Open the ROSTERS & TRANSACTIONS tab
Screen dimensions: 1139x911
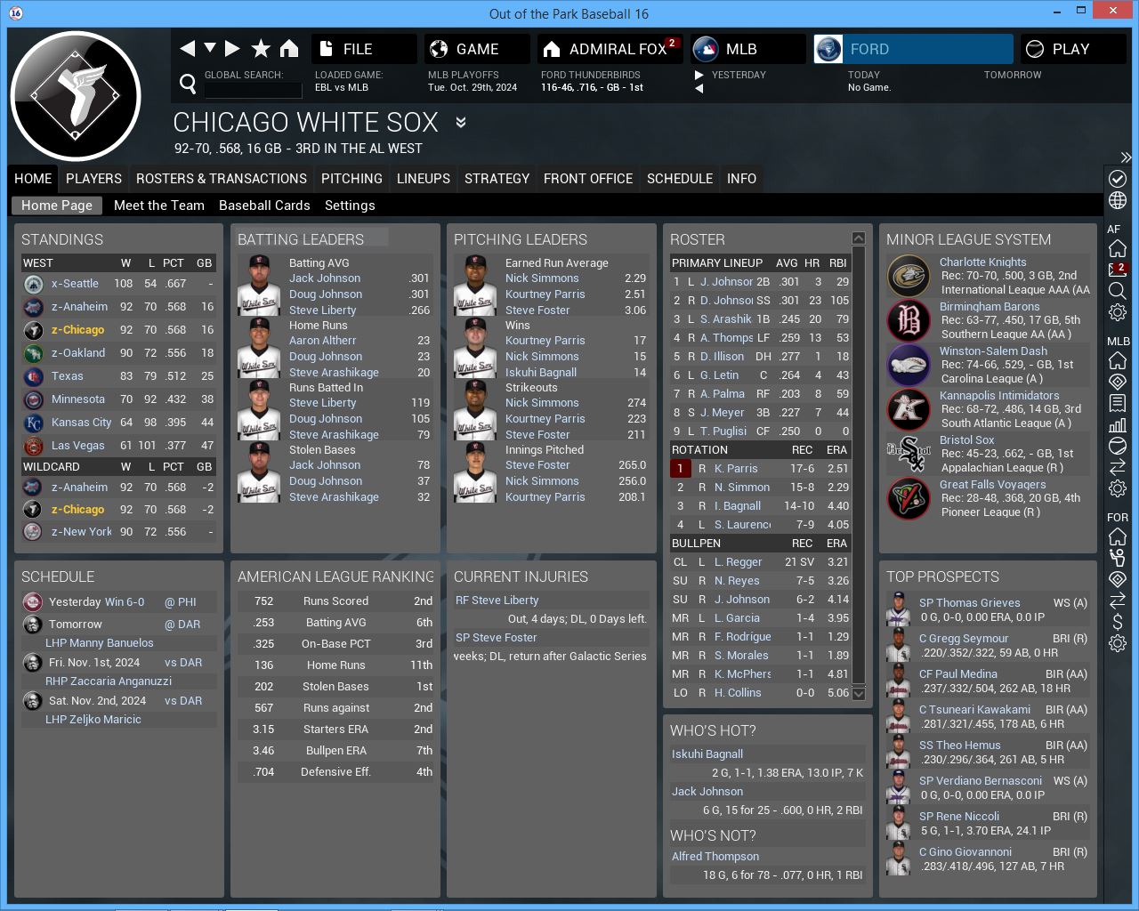pos(221,179)
